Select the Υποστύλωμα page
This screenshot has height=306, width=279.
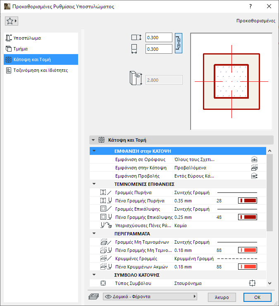tap(41, 38)
